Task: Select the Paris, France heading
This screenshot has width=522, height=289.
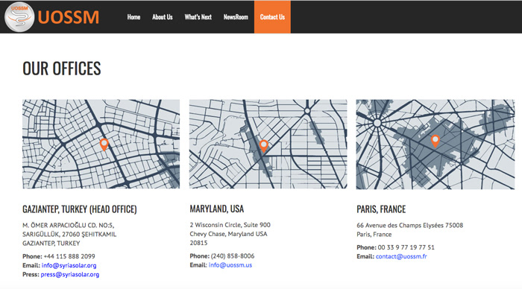Action: coord(381,209)
